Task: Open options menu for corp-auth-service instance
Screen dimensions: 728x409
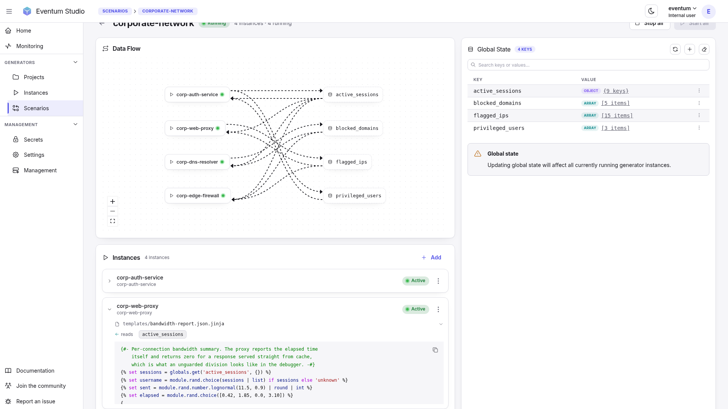Action: pyautogui.click(x=438, y=281)
